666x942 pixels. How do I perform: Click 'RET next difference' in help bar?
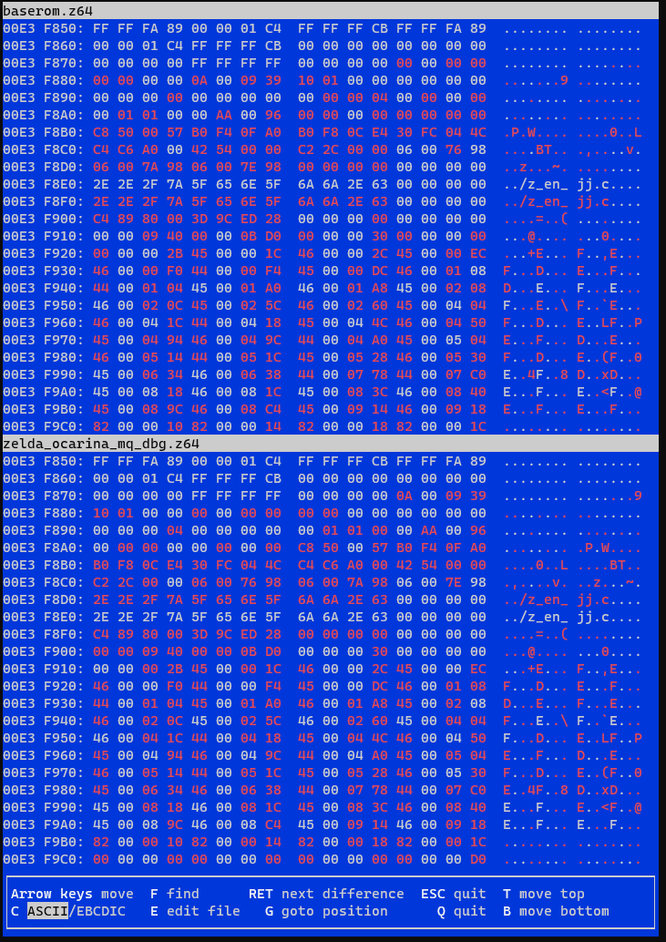326,894
